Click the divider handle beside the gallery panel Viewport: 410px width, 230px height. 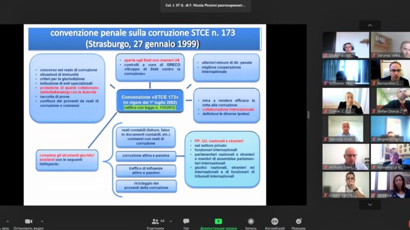(x=309, y=115)
